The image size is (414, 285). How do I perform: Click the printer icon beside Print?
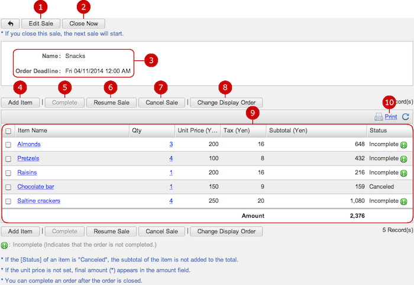pyautogui.click(x=379, y=116)
